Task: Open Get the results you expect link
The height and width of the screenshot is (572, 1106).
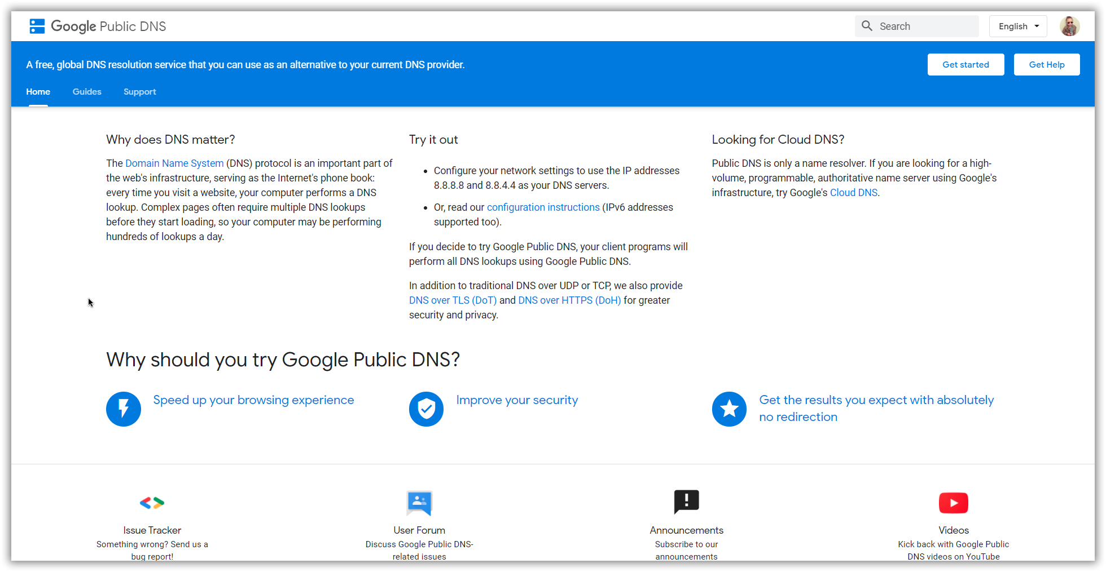Action: click(876, 409)
